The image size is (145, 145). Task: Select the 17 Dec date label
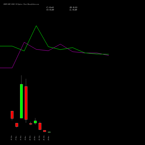[16, 138]
